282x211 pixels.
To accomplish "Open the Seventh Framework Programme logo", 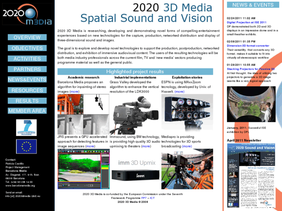I will pos(26,127).
